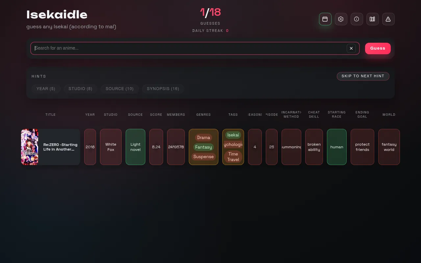
Task: Click the seasons value 4 cell
Action: click(x=255, y=147)
